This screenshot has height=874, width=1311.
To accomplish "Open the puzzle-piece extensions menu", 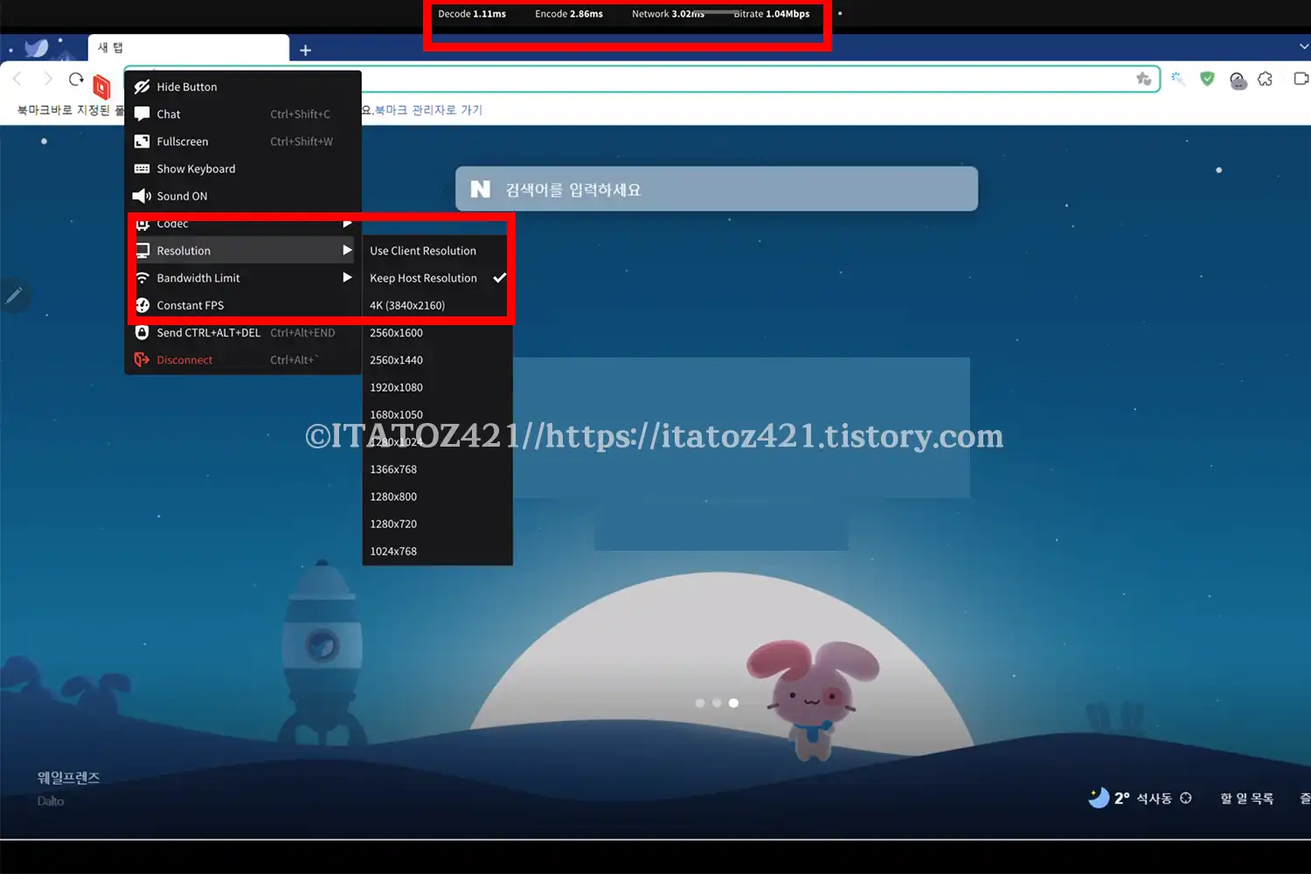I will point(1266,80).
